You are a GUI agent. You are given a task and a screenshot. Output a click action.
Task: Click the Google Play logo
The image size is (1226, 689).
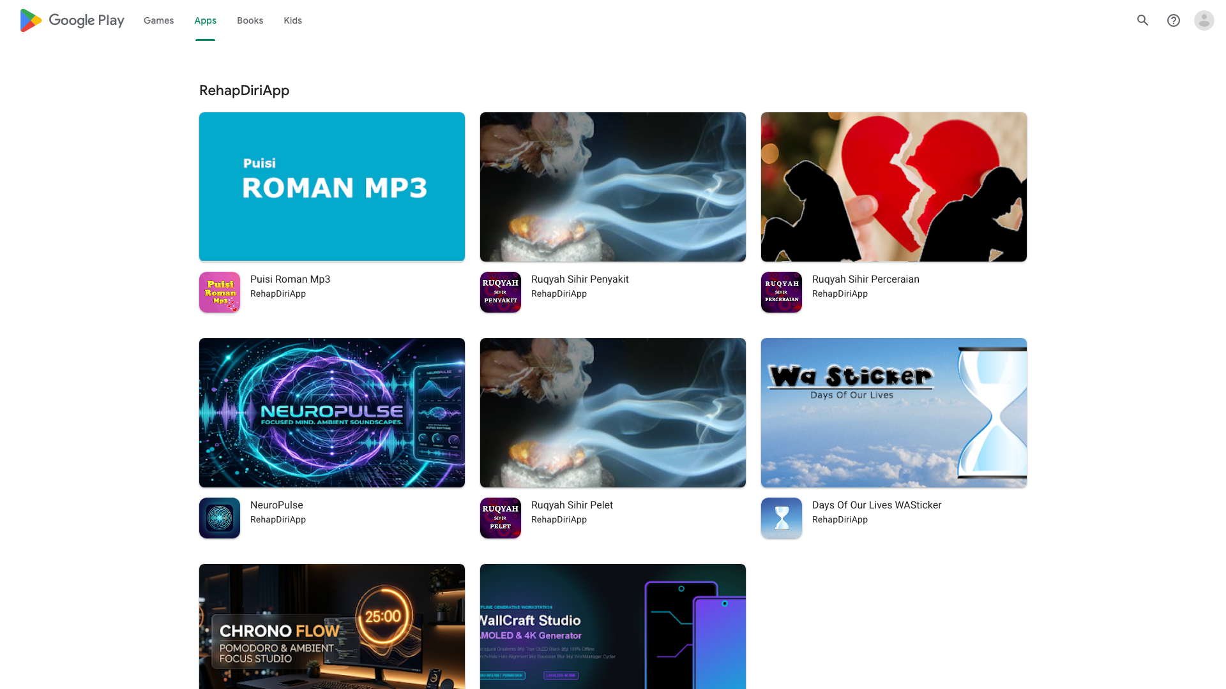tap(72, 20)
